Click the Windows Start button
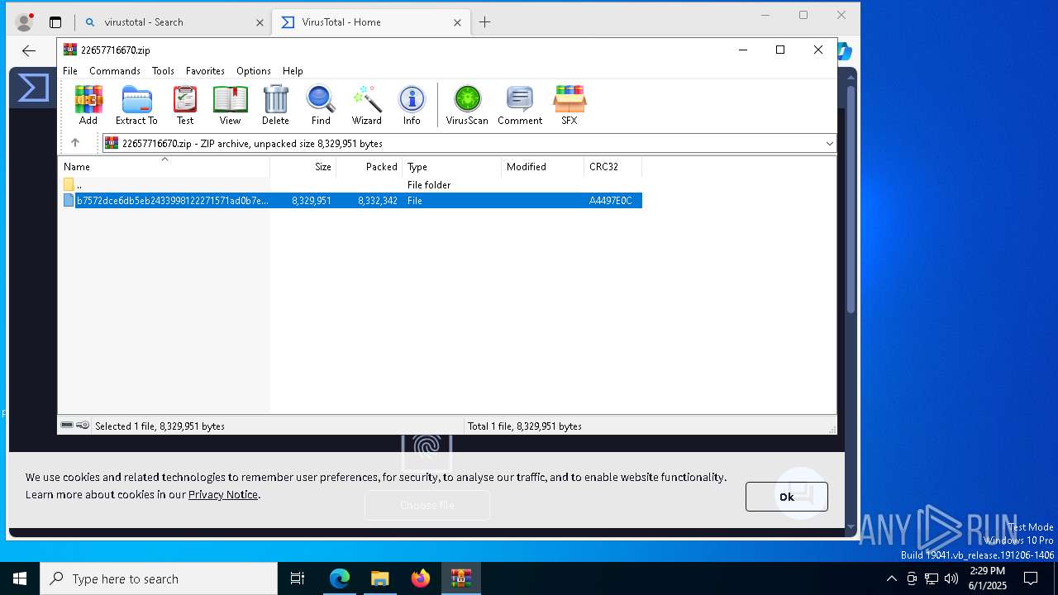The width and height of the screenshot is (1058, 595). [20, 578]
